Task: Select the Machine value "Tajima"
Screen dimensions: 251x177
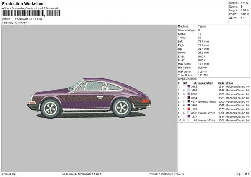Action: pos(202,26)
